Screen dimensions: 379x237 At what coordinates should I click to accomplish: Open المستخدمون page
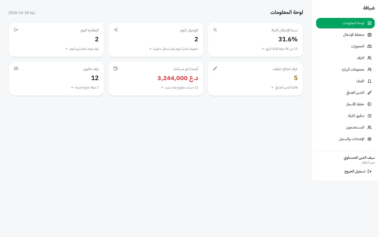click(x=345, y=127)
